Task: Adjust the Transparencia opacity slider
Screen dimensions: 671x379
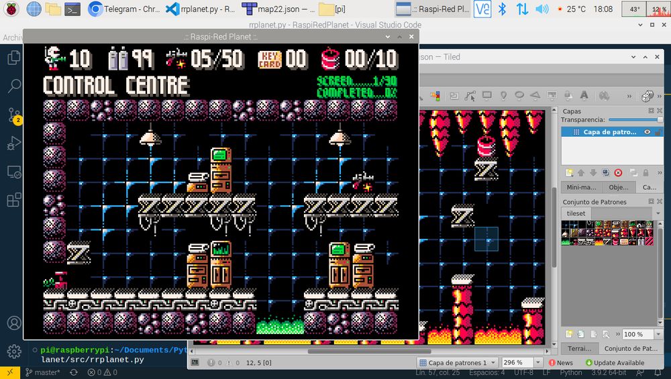Action: (x=635, y=120)
